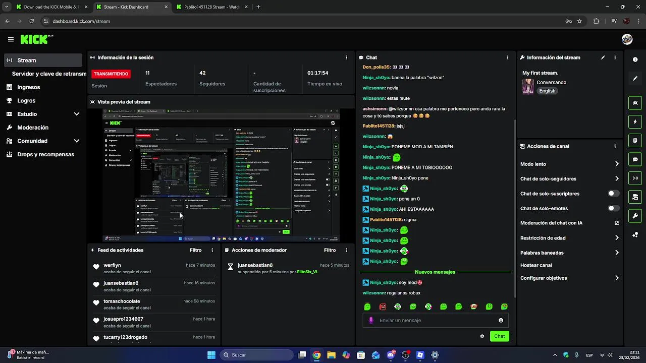Open Filtro dropdown in Acciones de moderador

[x=330, y=250]
